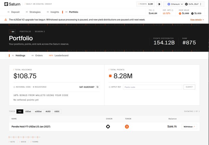The image size is (209, 145).
Task: Open the Ethereum network dropdown
Action: (x=175, y=4)
